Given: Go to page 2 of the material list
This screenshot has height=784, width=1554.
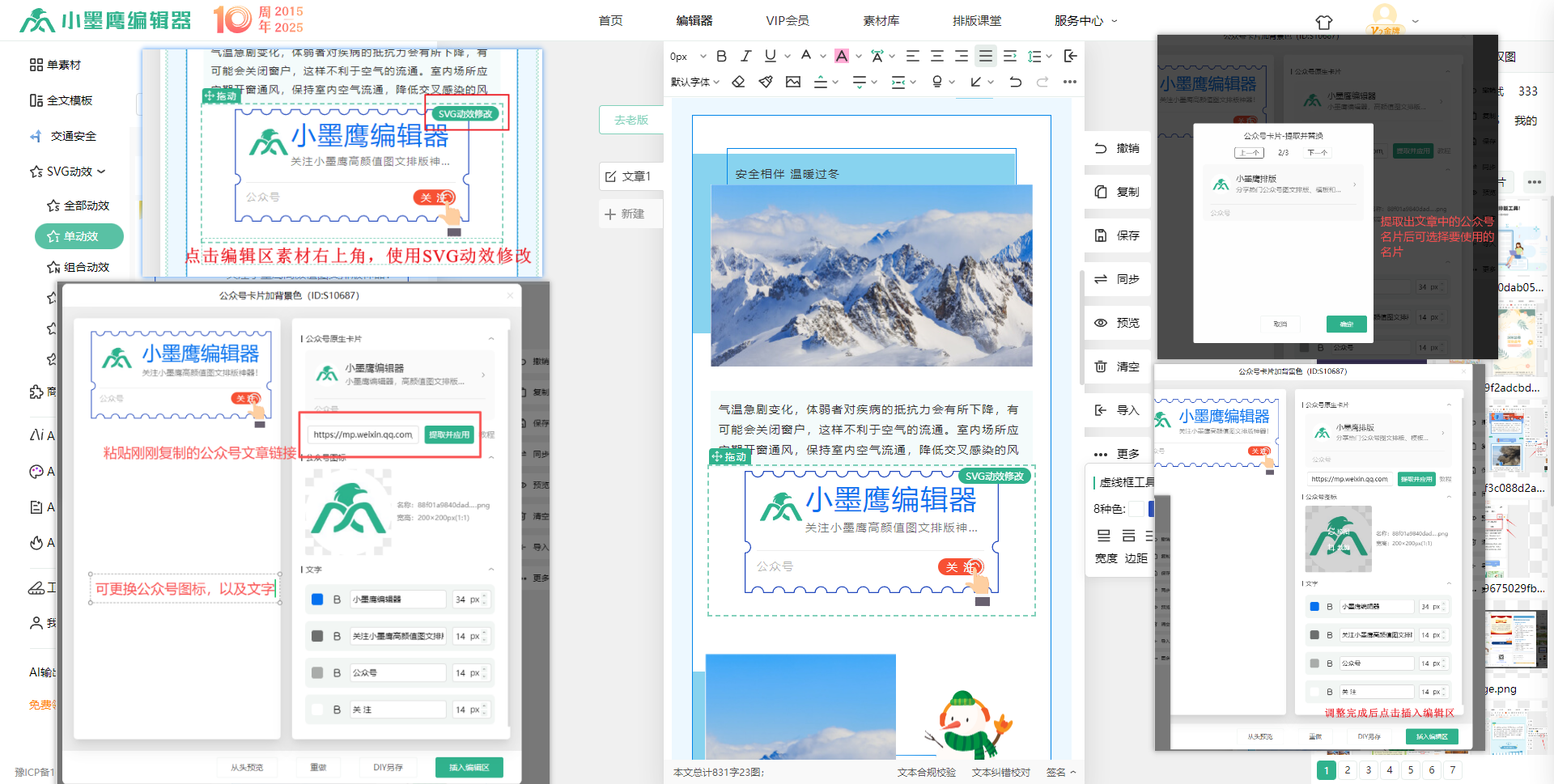Looking at the screenshot, I should coord(1348,770).
